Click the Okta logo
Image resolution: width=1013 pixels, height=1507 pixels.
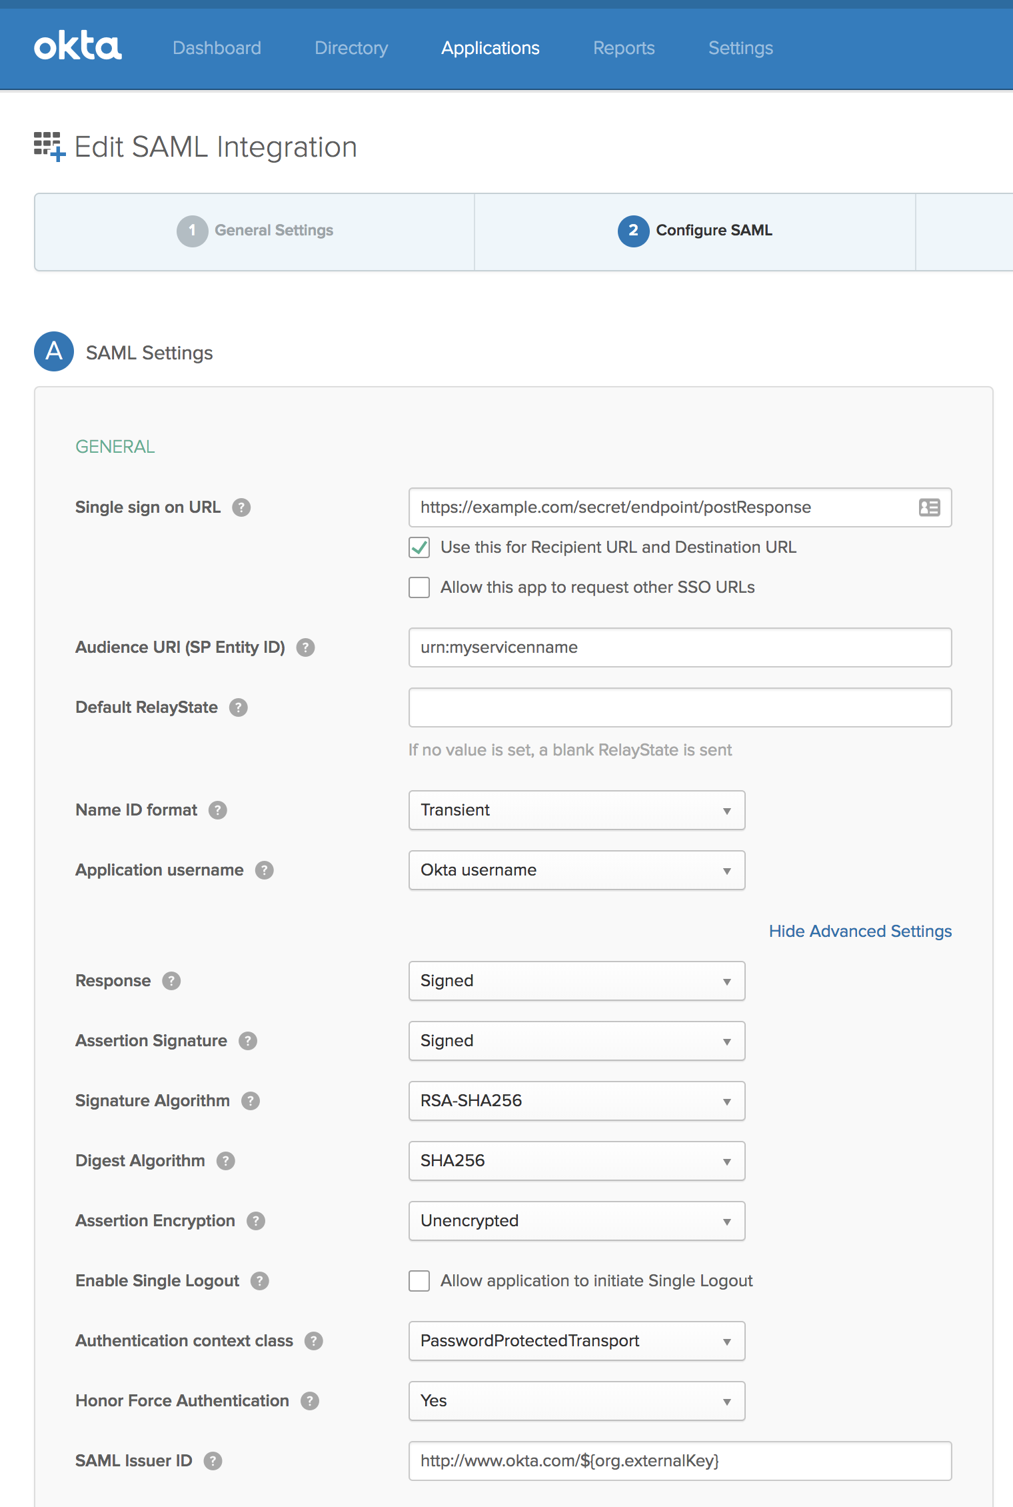[x=77, y=47]
